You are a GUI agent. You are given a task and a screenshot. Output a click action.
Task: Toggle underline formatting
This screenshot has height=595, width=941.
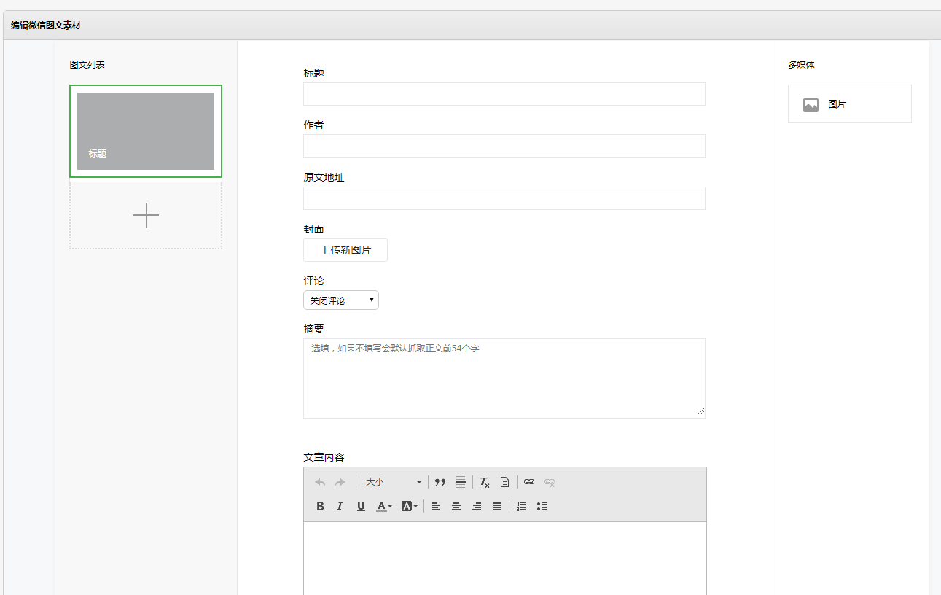click(x=361, y=506)
